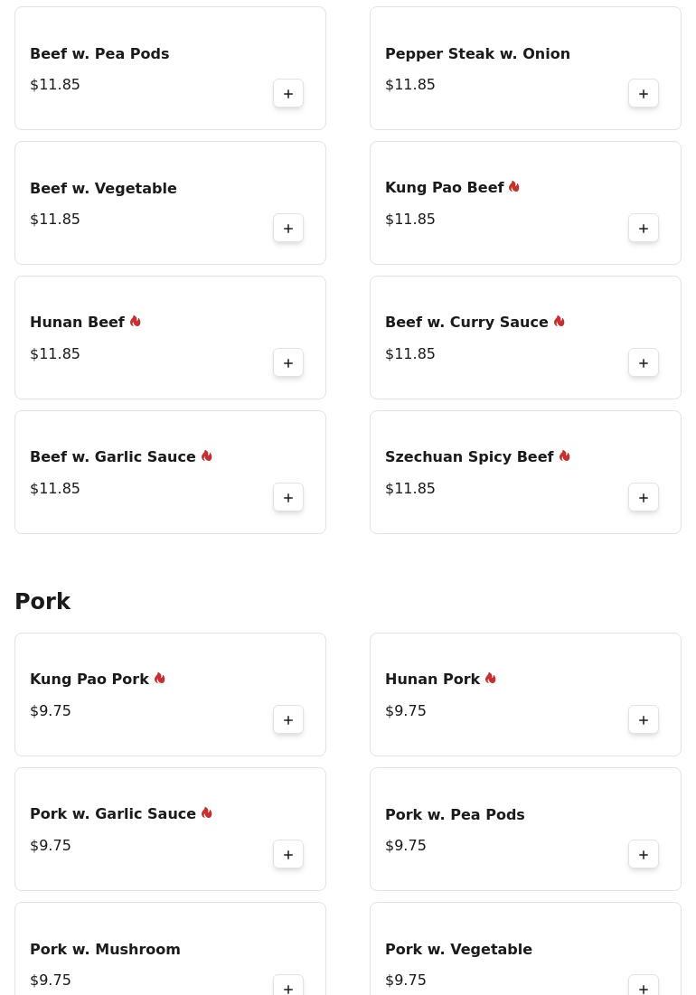Viewport: 696px width, 995px height.
Task: Click the spicy flame icon on Hunan Beef
Action: [x=136, y=322]
